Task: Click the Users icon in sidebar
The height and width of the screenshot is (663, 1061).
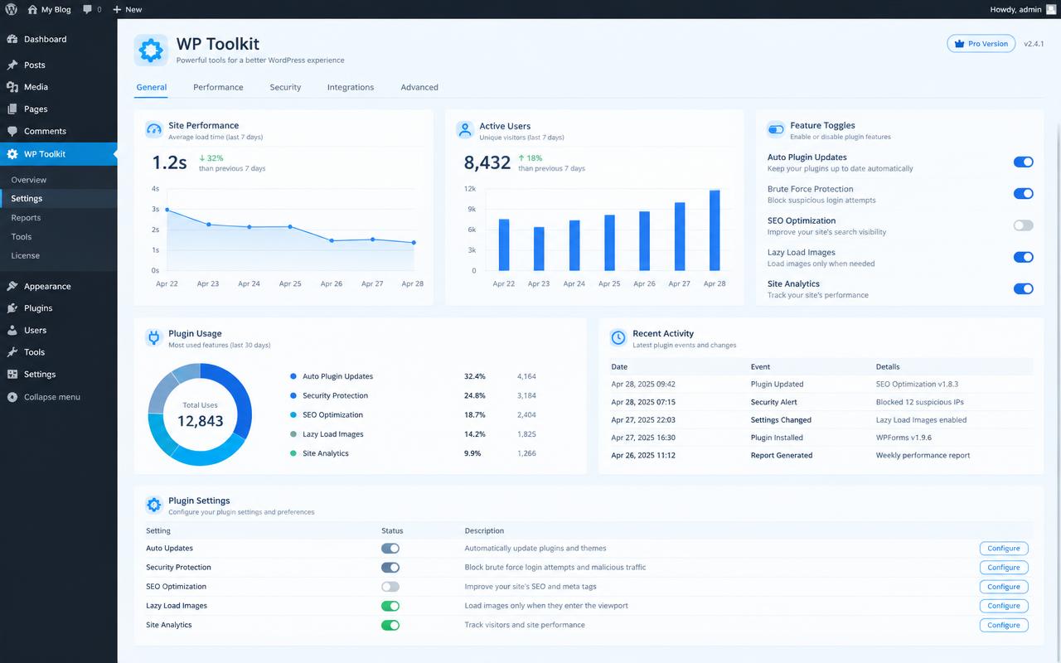Action: 12,330
